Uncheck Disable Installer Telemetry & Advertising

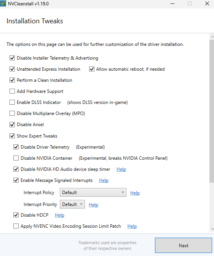pos(12,58)
